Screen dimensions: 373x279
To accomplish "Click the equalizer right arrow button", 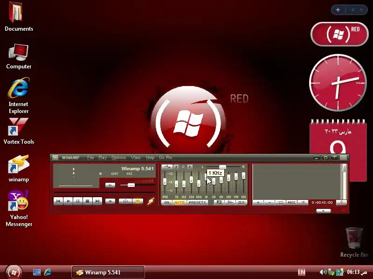I will [190, 167].
